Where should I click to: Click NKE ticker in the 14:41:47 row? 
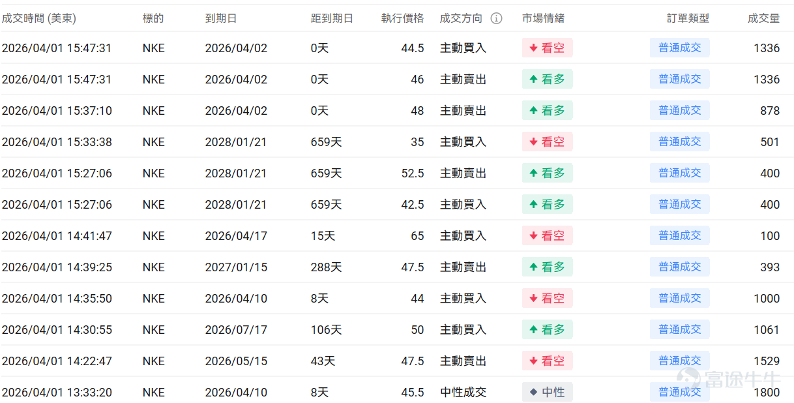tap(154, 236)
